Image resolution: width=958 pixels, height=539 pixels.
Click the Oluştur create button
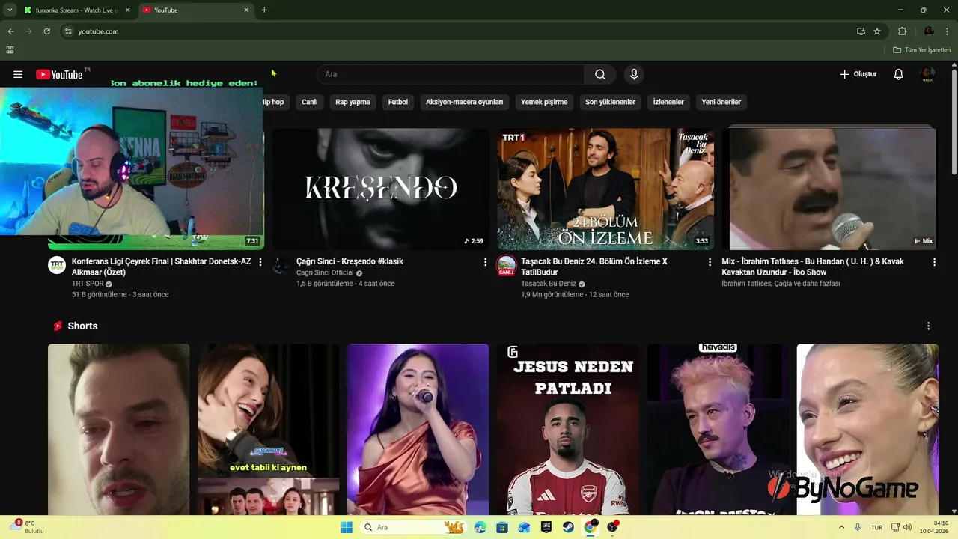(x=858, y=74)
